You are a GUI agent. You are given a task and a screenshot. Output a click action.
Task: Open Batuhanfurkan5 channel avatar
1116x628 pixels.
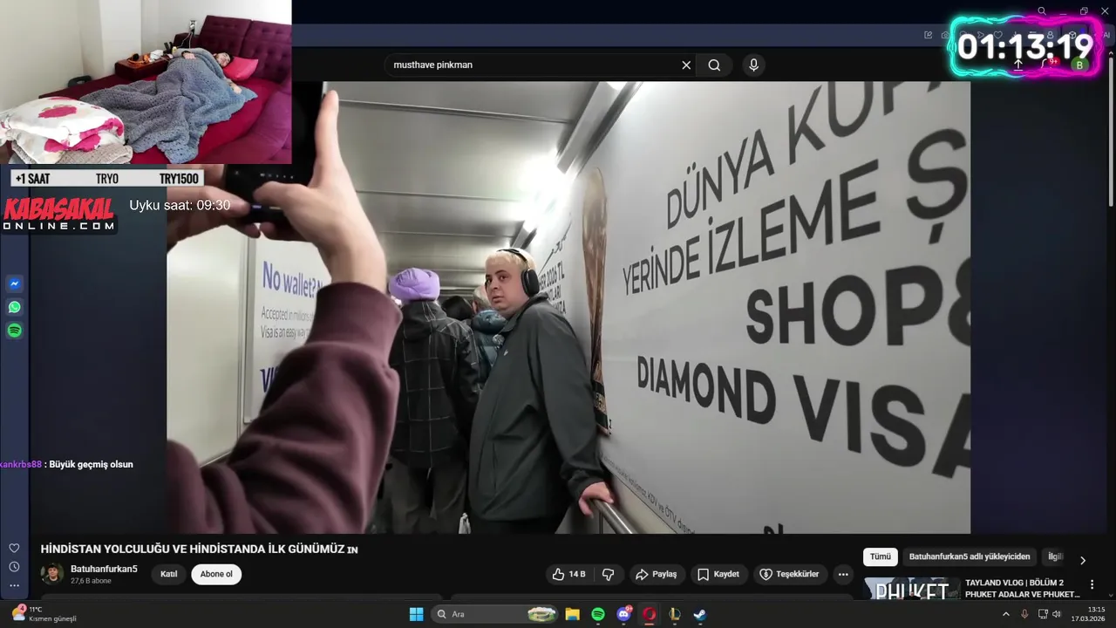pyautogui.click(x=52, y=573)
